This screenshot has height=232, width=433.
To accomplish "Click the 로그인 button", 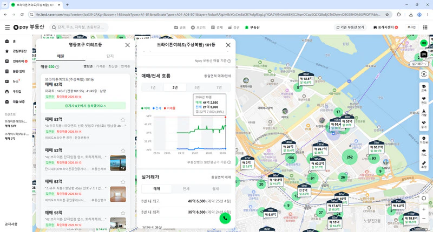I will 411,27.
